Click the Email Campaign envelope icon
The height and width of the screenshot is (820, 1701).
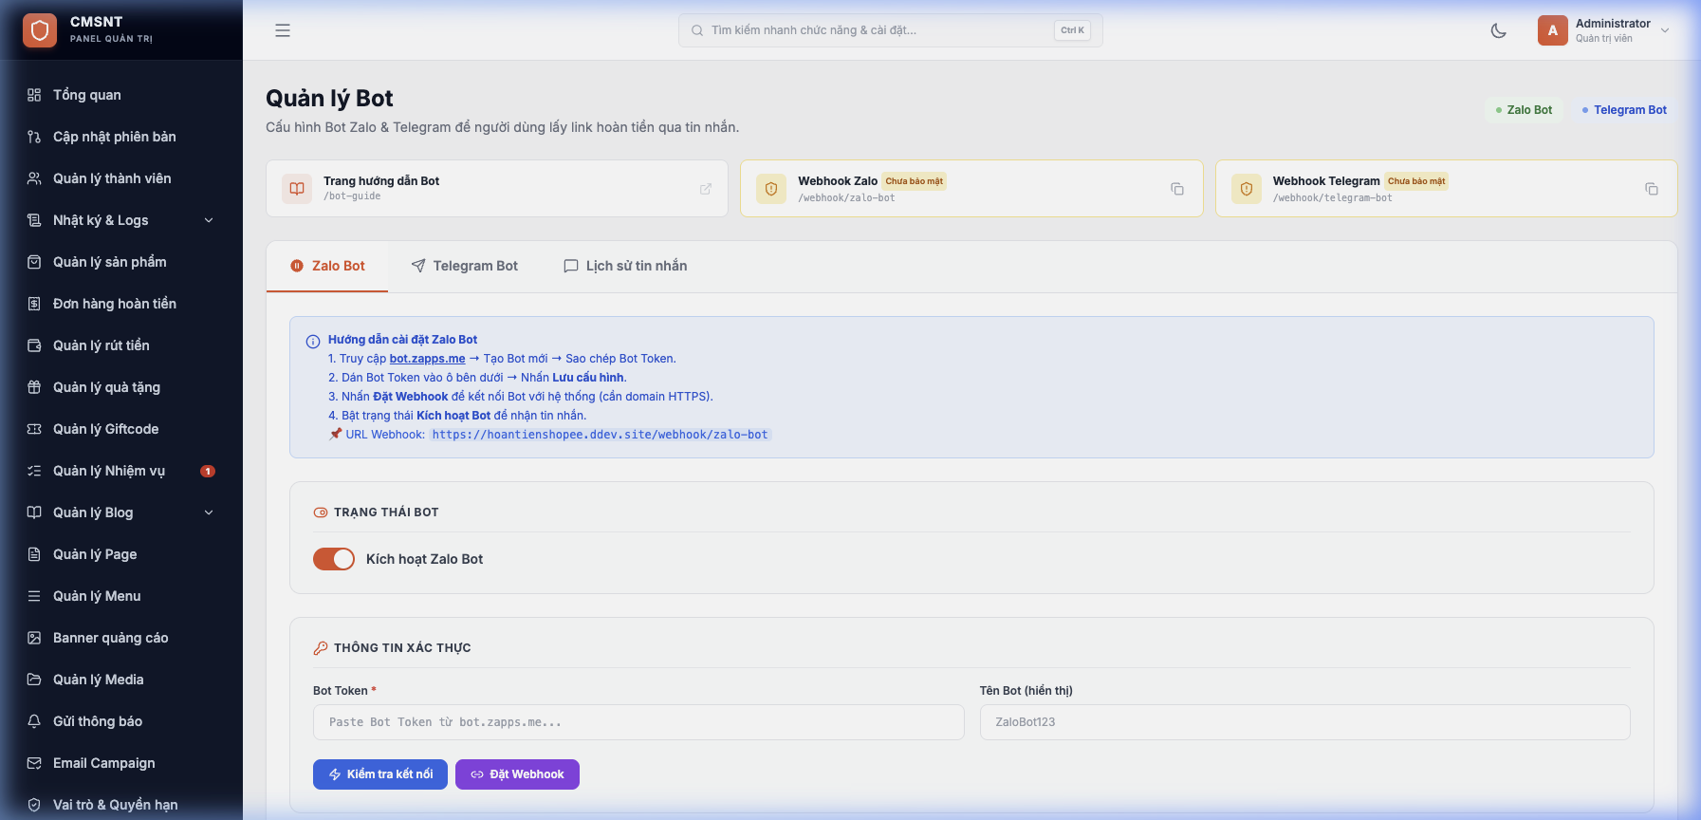point(34,763)
